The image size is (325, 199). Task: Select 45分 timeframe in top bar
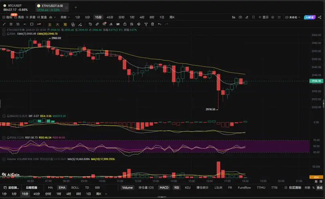[110, 17]
